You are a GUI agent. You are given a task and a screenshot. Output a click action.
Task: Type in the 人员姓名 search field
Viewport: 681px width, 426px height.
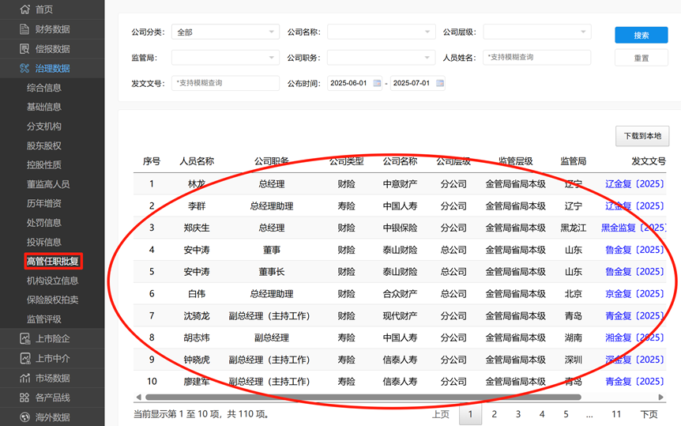click(x=536, y=58)
